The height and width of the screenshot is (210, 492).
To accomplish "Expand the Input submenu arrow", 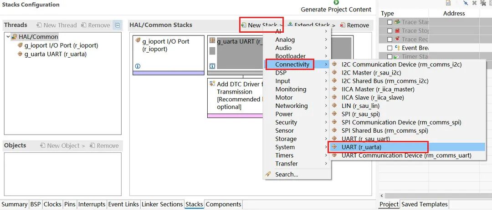I will [x=326, y=81].
